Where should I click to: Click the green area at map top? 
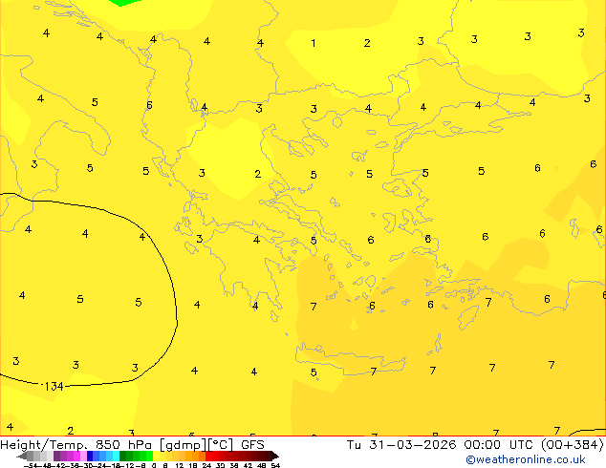tap(123, 3)
